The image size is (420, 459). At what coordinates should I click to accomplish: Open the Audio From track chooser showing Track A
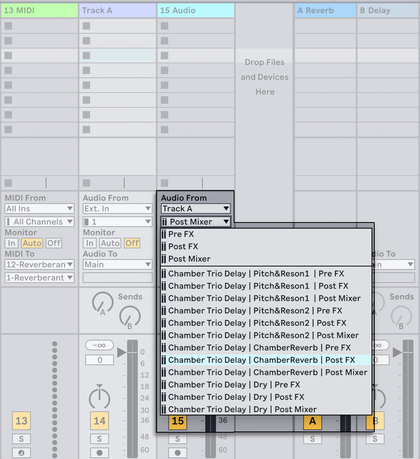pos(195,209)
